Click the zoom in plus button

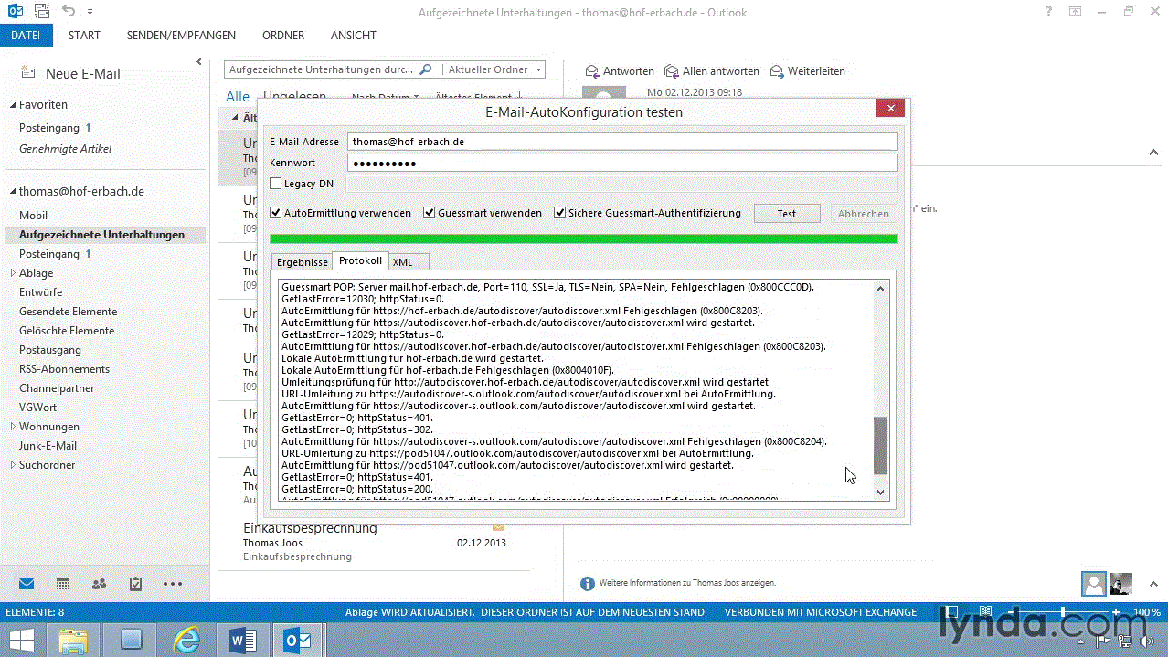tap(1117, 612)
